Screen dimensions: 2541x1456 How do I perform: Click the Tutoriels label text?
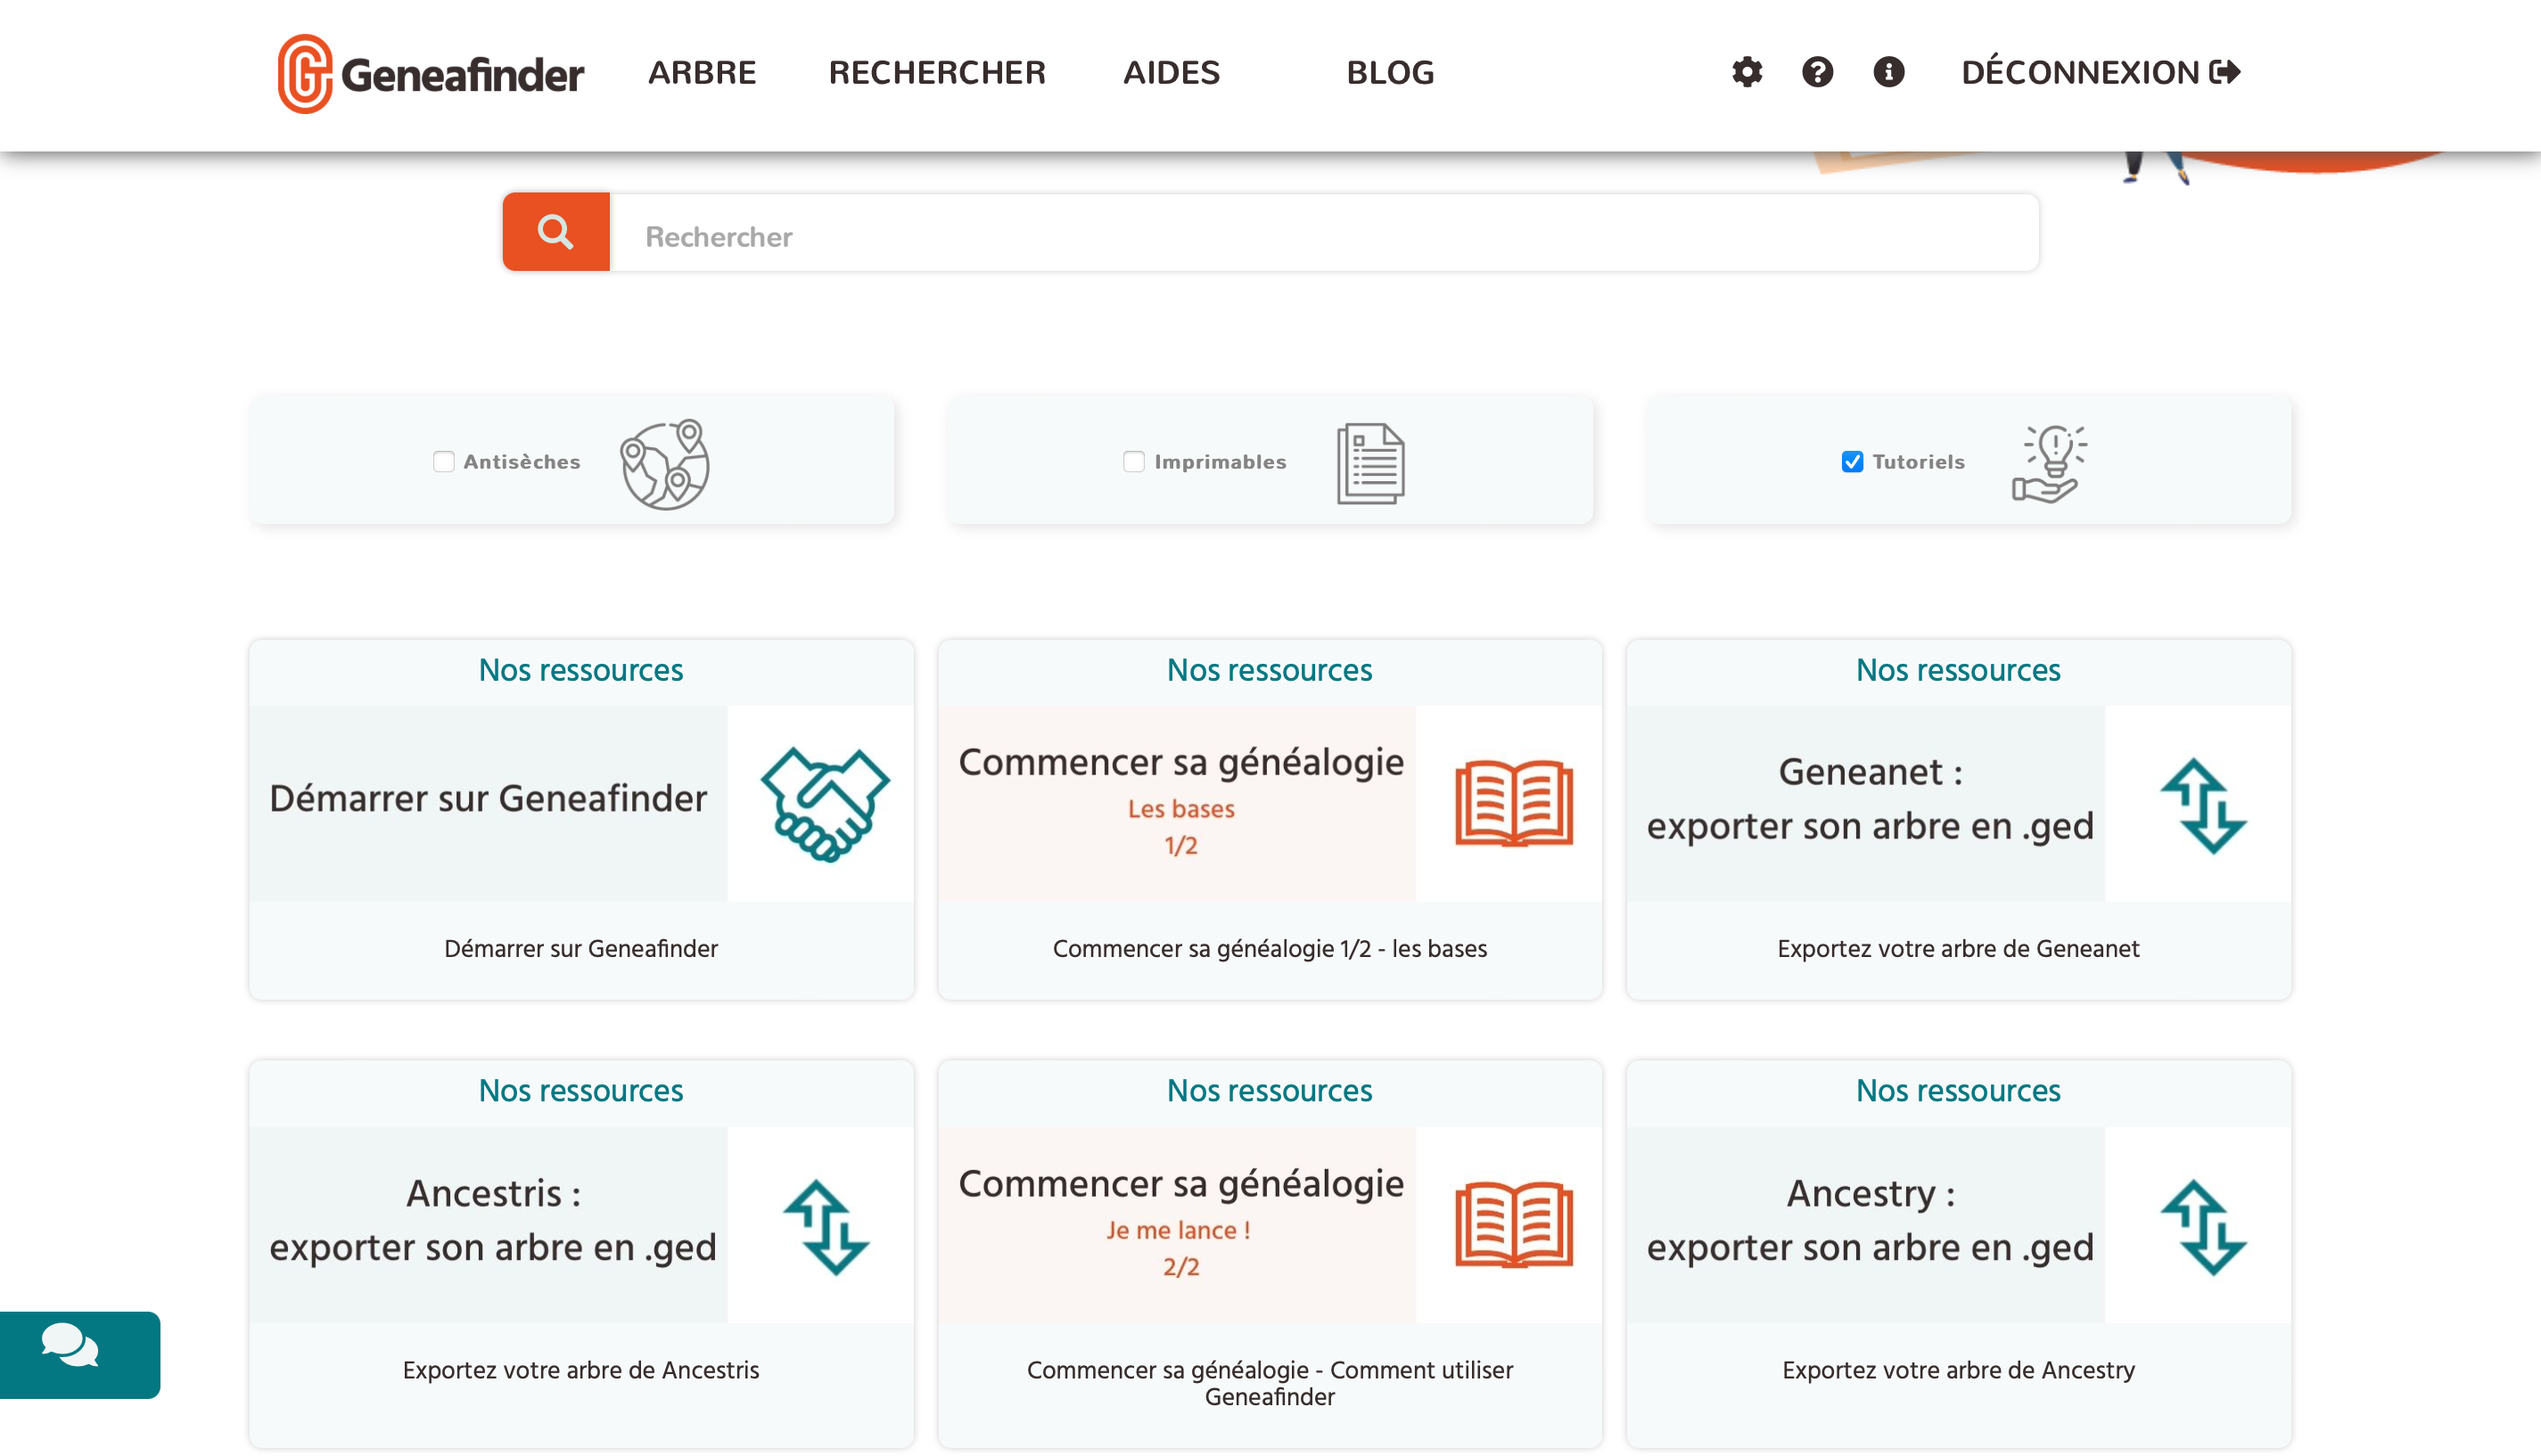(x=1918, y=462)
